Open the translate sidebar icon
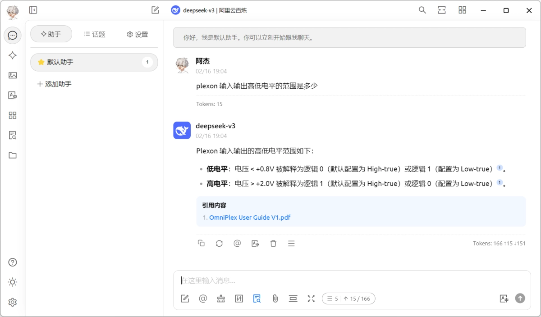 point(13,95)
